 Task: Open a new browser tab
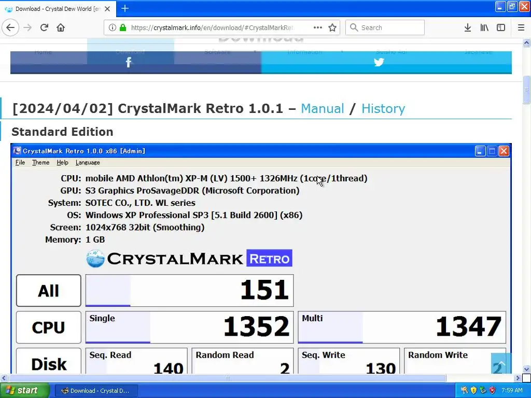pyautogui.click(x=125, y=8)
